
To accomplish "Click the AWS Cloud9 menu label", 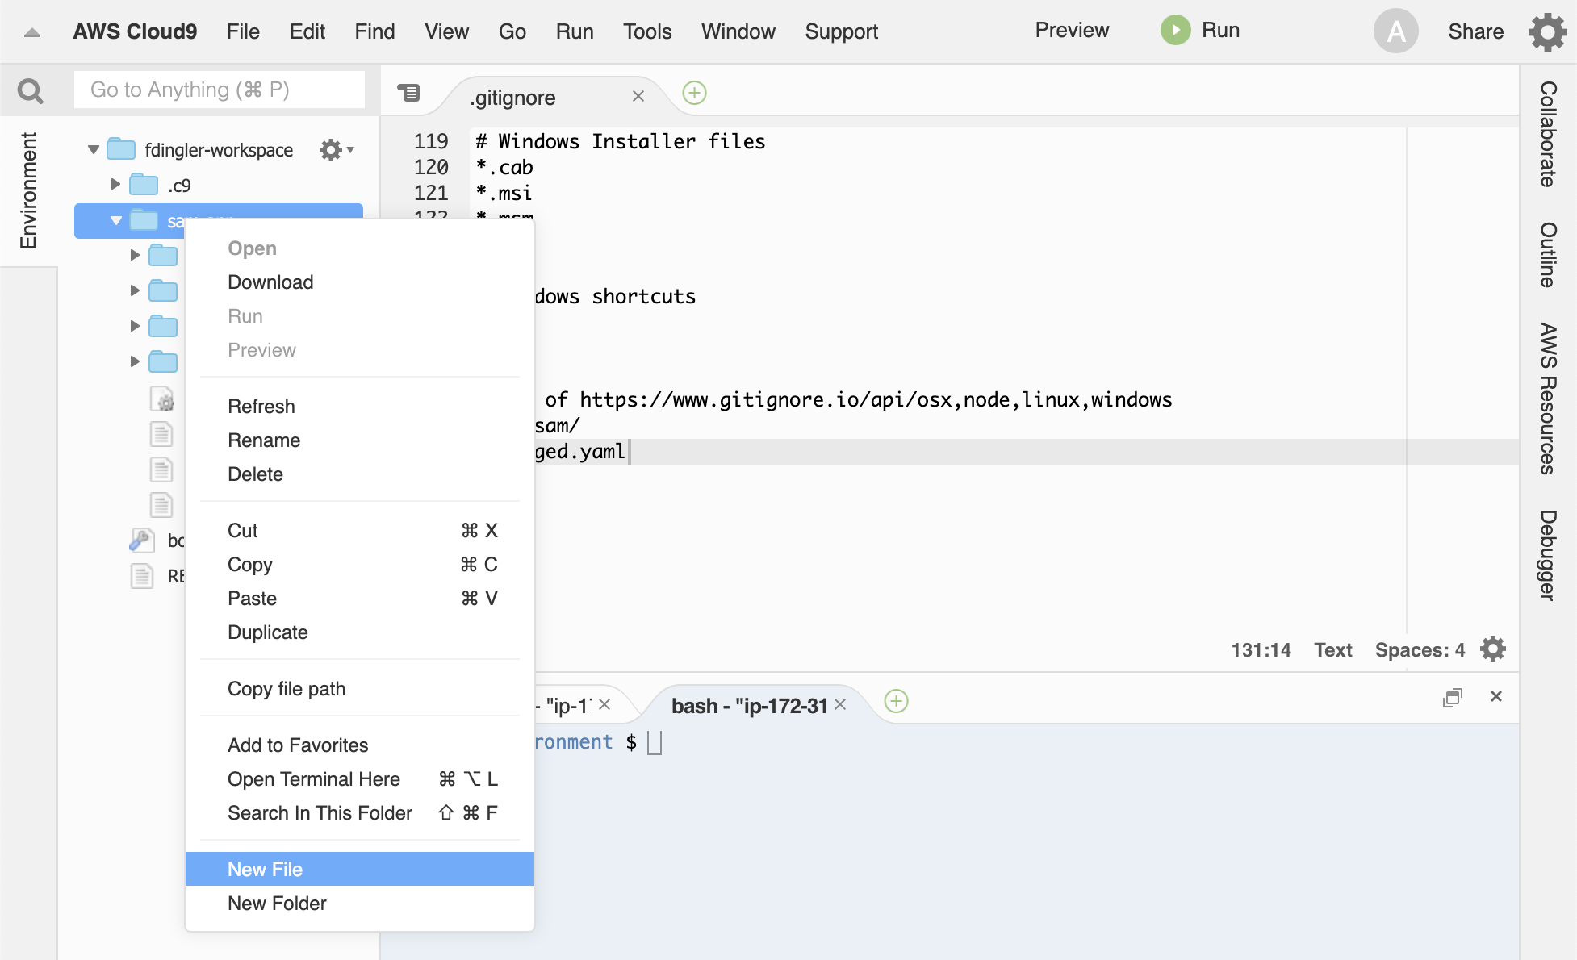I will 135,31.
